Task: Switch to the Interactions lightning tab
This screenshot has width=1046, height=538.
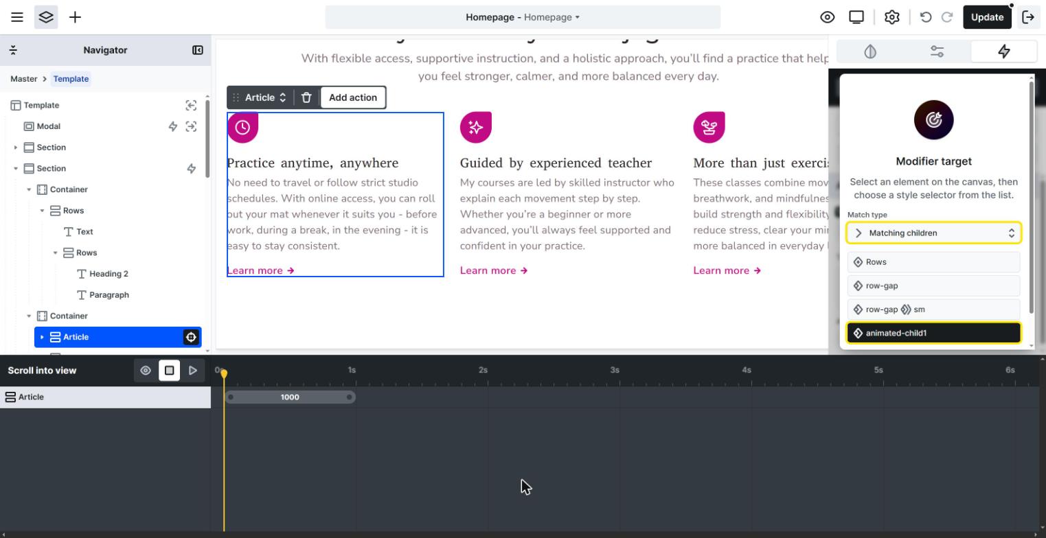Action: [x=1004, y=51]
